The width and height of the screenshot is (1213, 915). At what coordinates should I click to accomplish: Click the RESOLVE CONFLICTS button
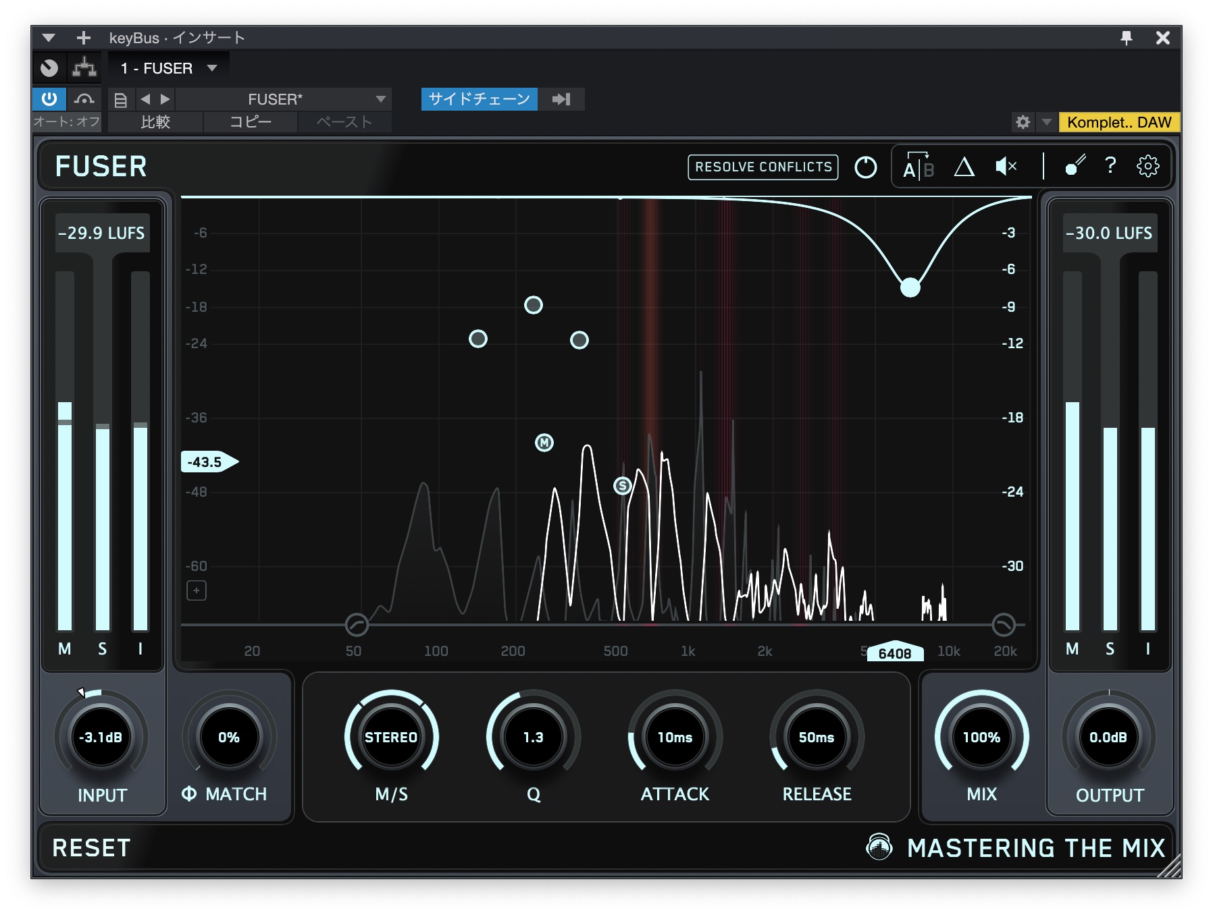tap(762, 167)
